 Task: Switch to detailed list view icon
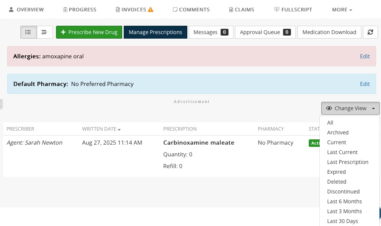[x=29, y=32]
